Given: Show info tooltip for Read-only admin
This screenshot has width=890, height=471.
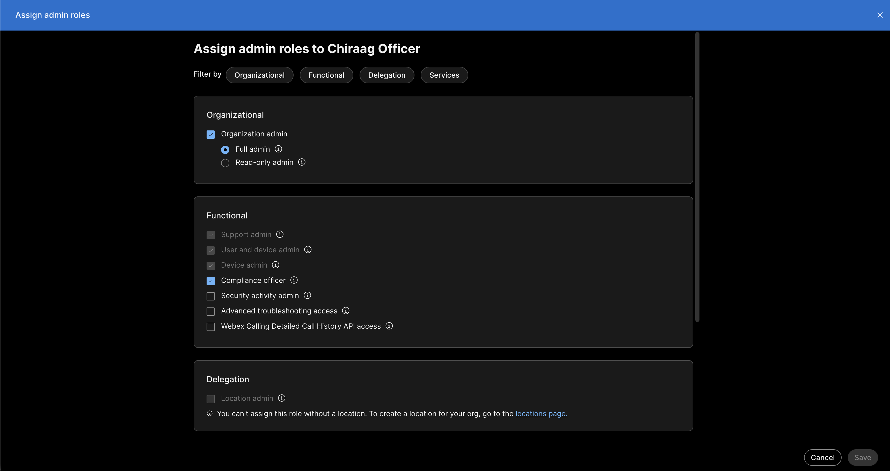Looking at the screenshot, I should [x=302, y=162].
